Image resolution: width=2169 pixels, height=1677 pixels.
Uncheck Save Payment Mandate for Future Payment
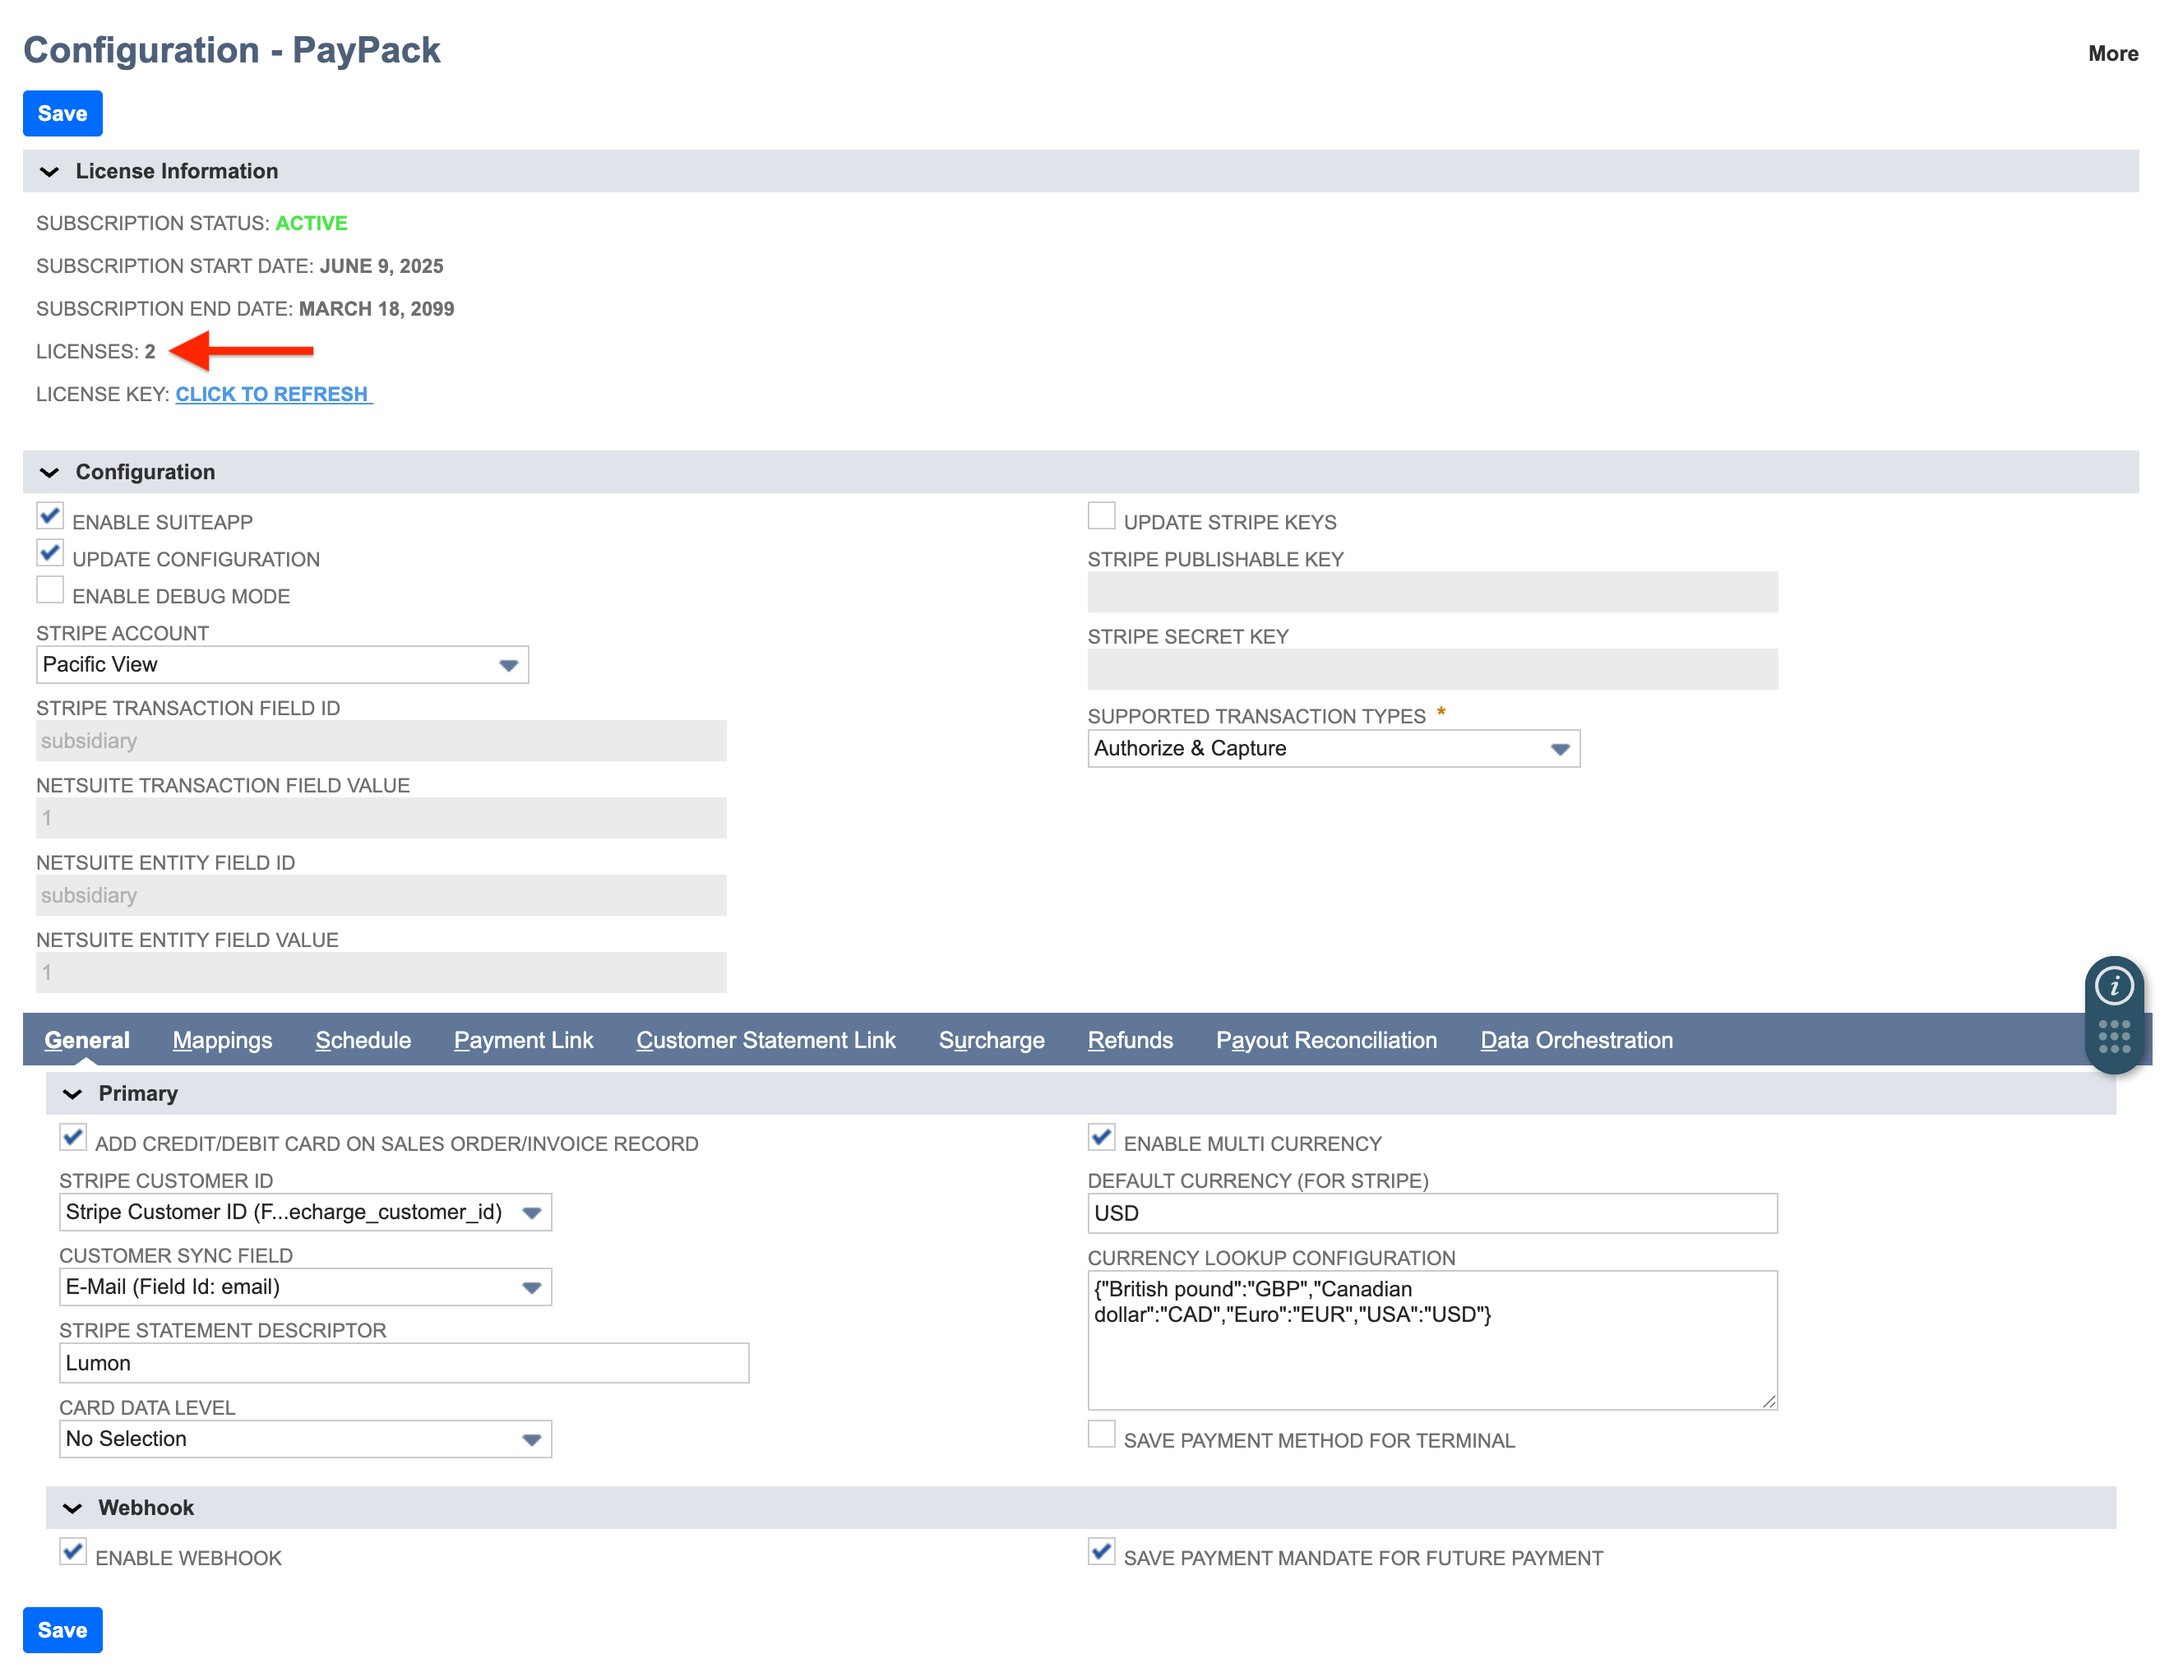click(1100, 1552)
